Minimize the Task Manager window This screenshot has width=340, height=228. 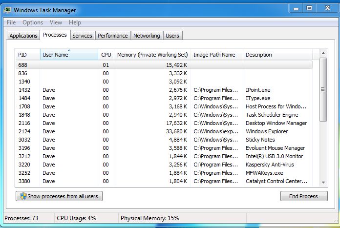point(296,8)
